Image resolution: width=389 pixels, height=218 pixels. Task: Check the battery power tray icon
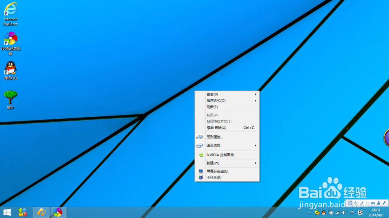(330, 213)
